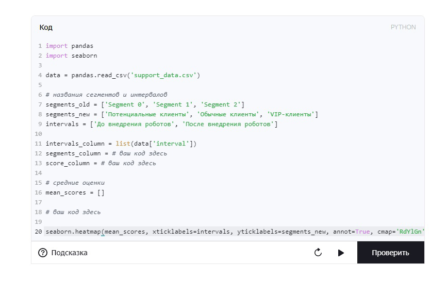Screen dimensions: 447x282
Task: Click the mean_scores = [] line
Action: (75, 192)
